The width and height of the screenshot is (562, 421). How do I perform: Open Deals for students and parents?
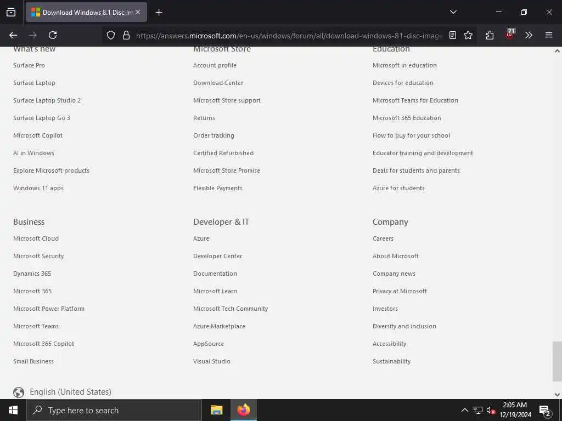(416, 170)
